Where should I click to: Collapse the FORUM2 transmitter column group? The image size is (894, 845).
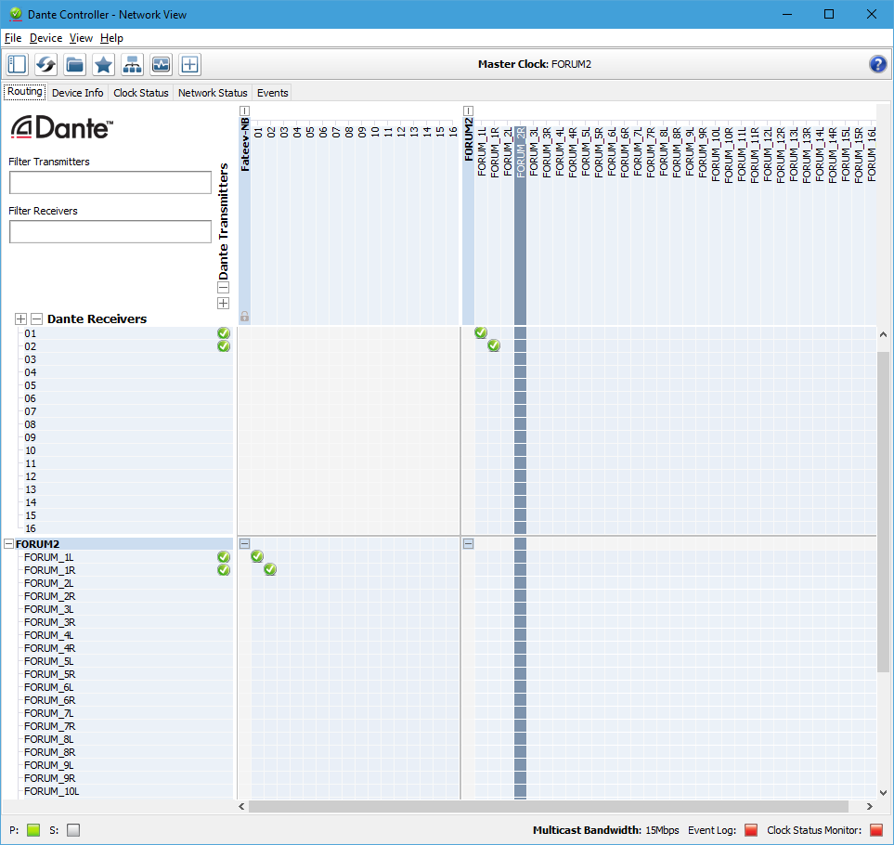point(468,110)
